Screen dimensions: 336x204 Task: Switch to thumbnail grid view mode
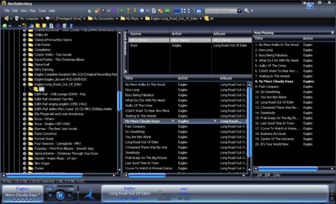[184, 11]
